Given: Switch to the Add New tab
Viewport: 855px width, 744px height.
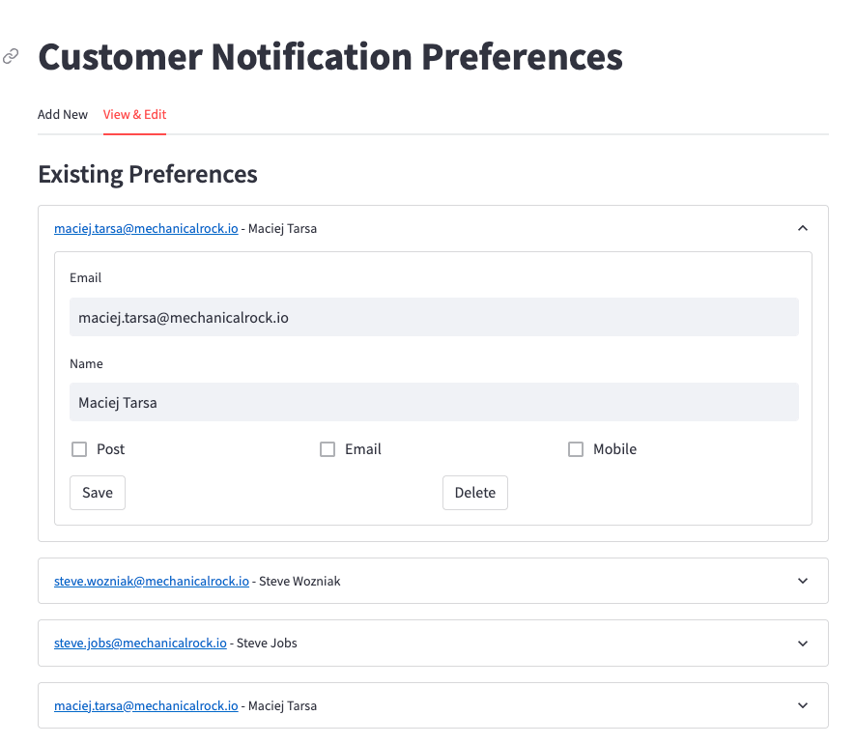Looking at the screenshot, I should click(62, 114).
